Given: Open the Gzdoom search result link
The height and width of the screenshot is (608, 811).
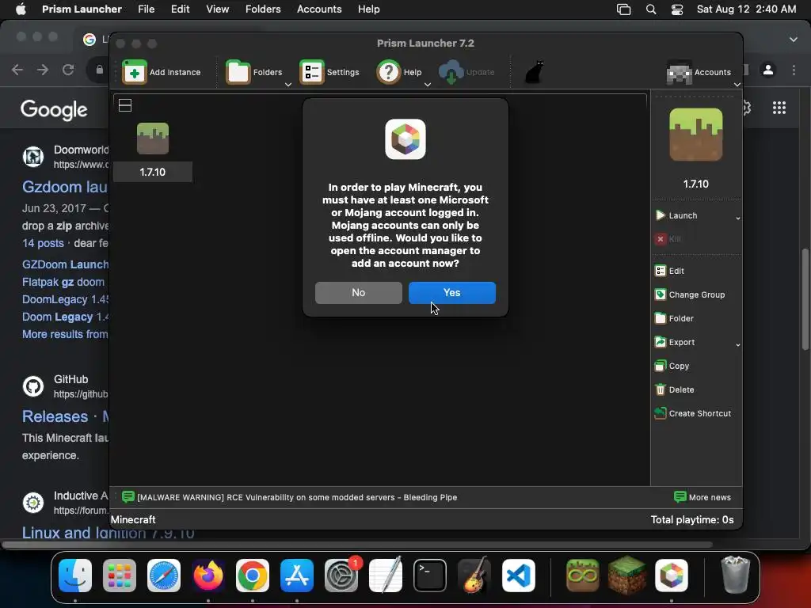Looking at the screenshot, I should click(65, 187).
